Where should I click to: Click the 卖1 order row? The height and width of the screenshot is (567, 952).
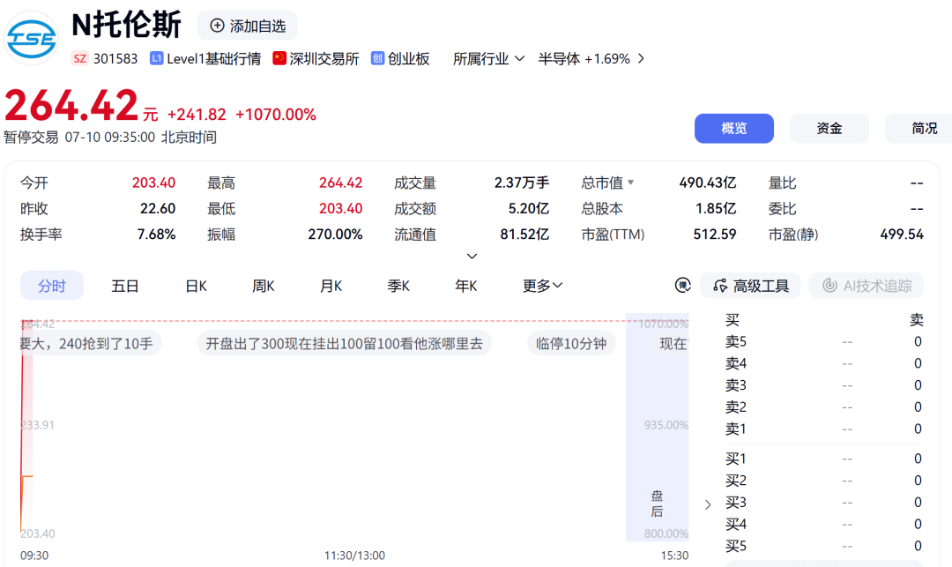[823, 429]
